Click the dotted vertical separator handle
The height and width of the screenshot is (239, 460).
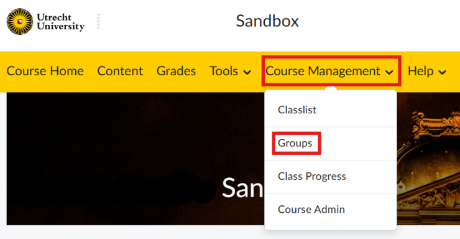coord(99,21)
